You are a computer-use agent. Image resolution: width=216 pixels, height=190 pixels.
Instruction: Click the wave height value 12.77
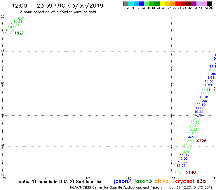pyautogui.click(x=196, y=119)
